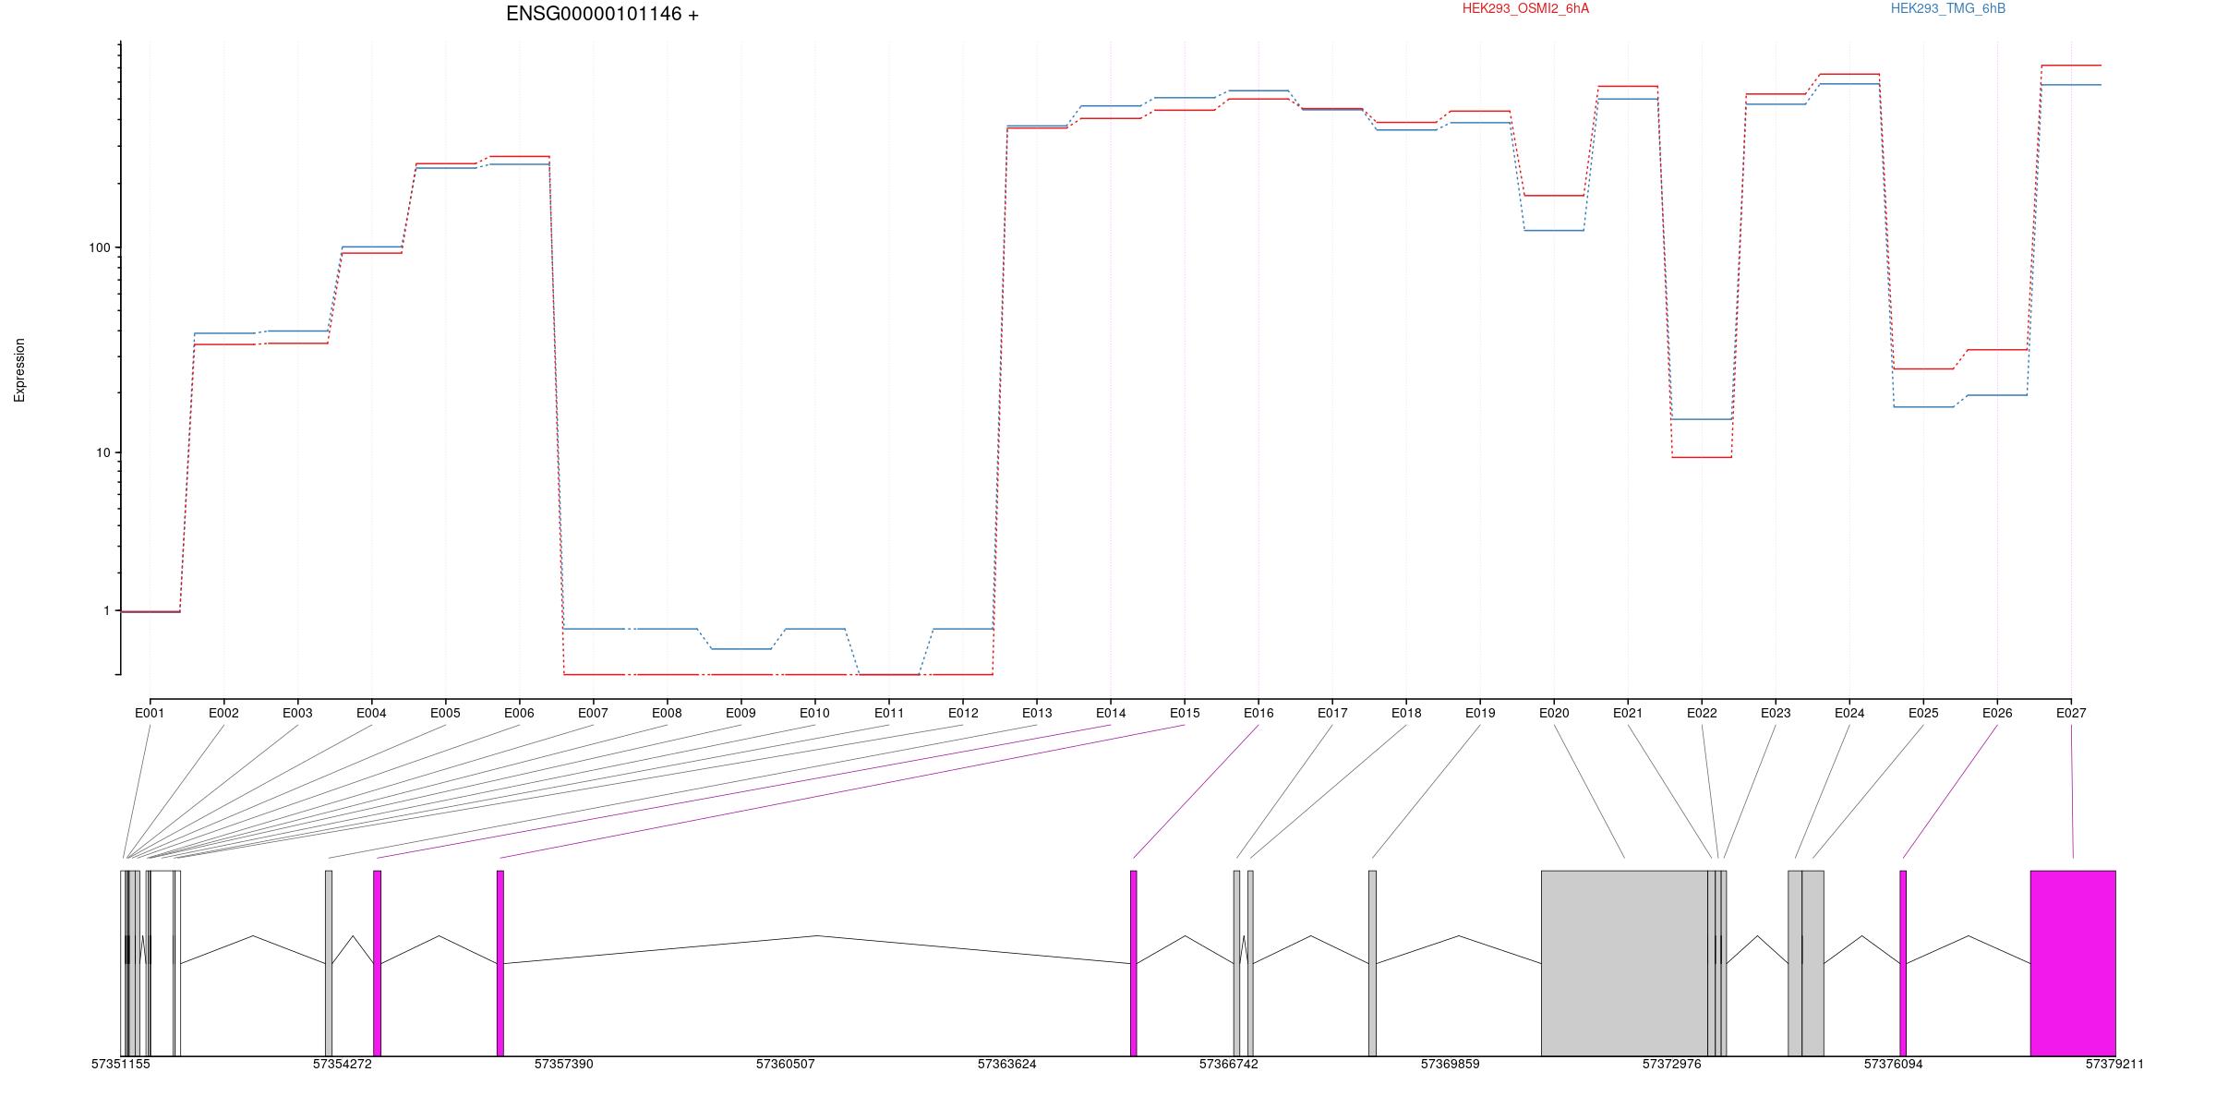The width and height of the screenshot is (2216, 1108).
Task: Click the red E022 expression segment
Action: [1702, 457]
